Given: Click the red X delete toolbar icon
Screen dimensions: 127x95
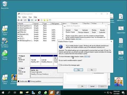Looking at the screenshot, I should 39,20.
